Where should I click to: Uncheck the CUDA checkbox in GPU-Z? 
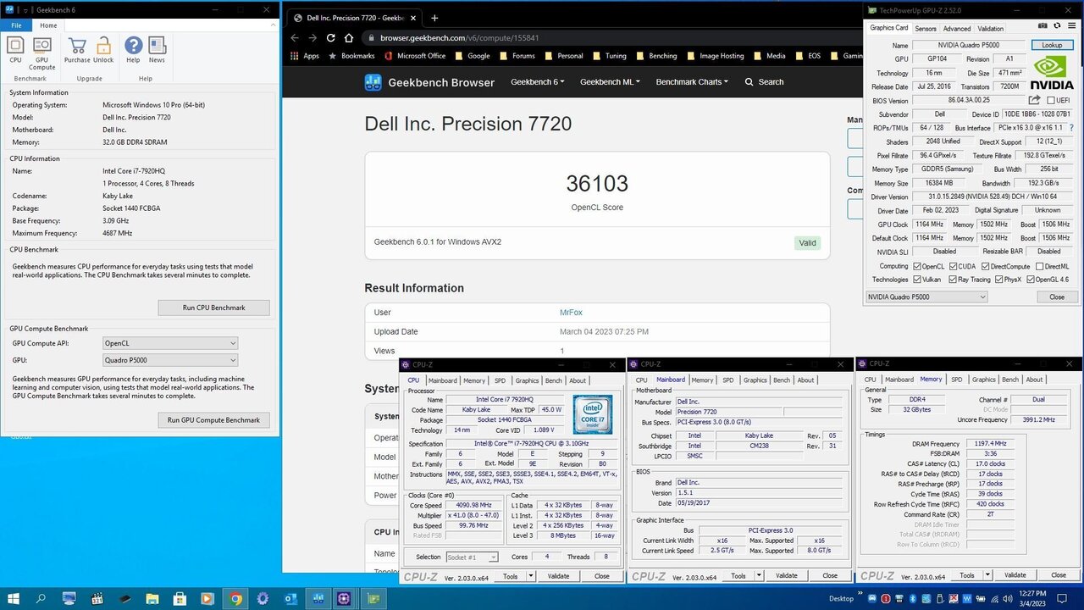point(952,266)
